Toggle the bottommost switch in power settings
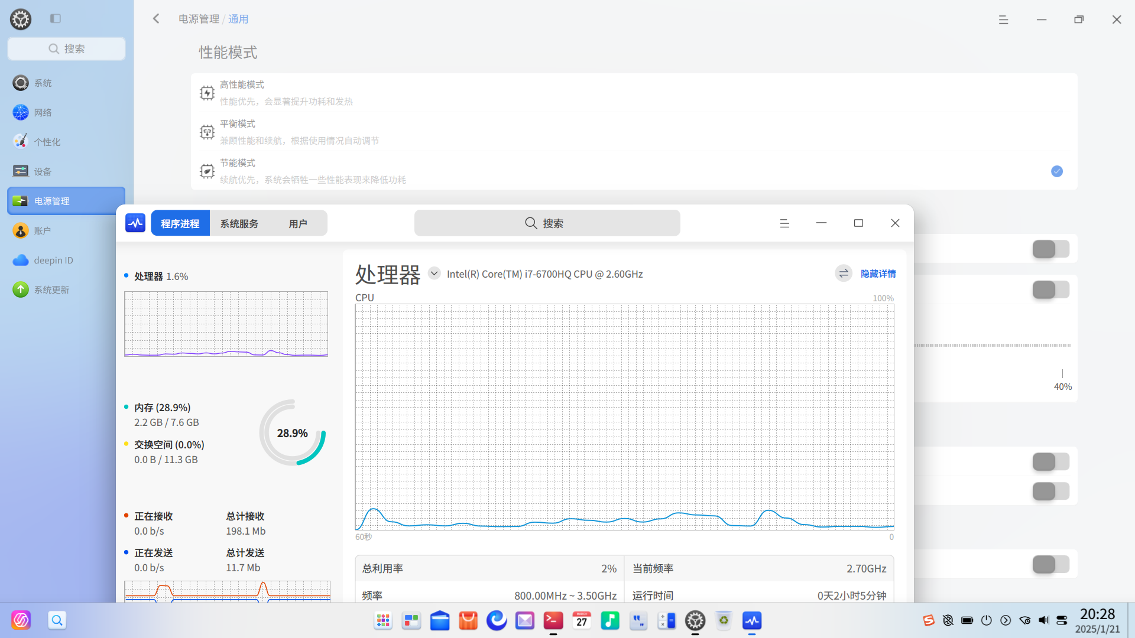This screenshot has height=638, width=1135. point(1050,564)
